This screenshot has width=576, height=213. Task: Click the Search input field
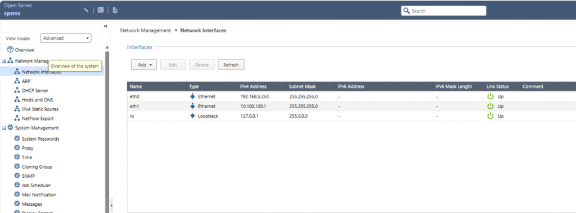click(x=443, y=11)
